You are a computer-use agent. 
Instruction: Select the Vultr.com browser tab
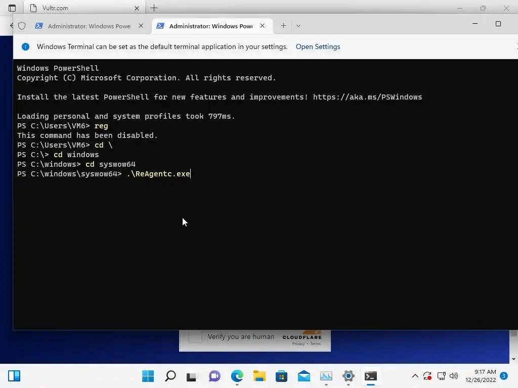84,8
